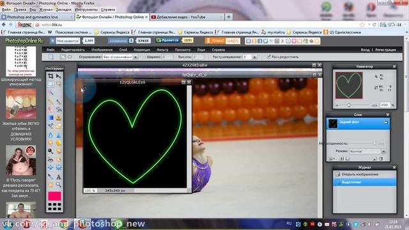
Task: Open layer settings dropdown in Слои panel
Action: coord(332,158)
